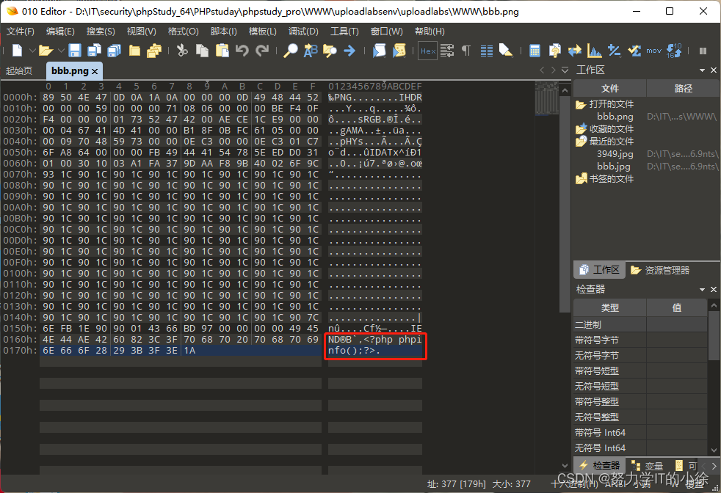Click the Close file folder icon

[134, 50]
